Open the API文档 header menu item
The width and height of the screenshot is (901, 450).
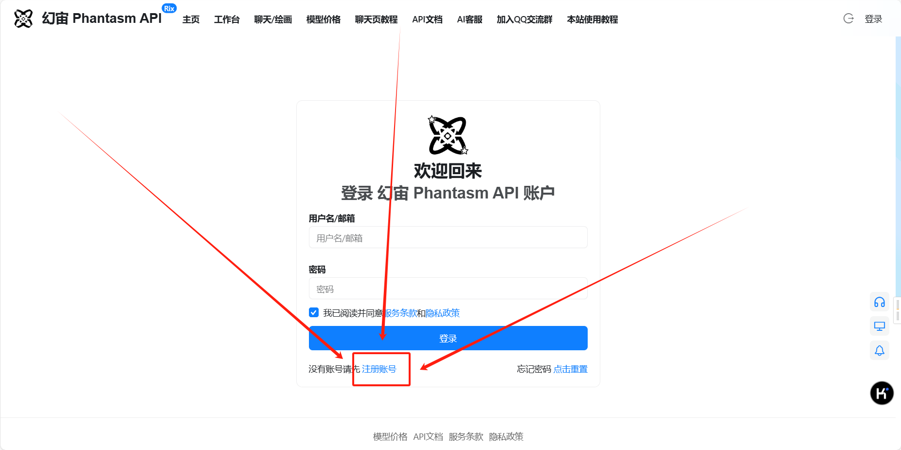pyautogui.click(x=428, y=19)
